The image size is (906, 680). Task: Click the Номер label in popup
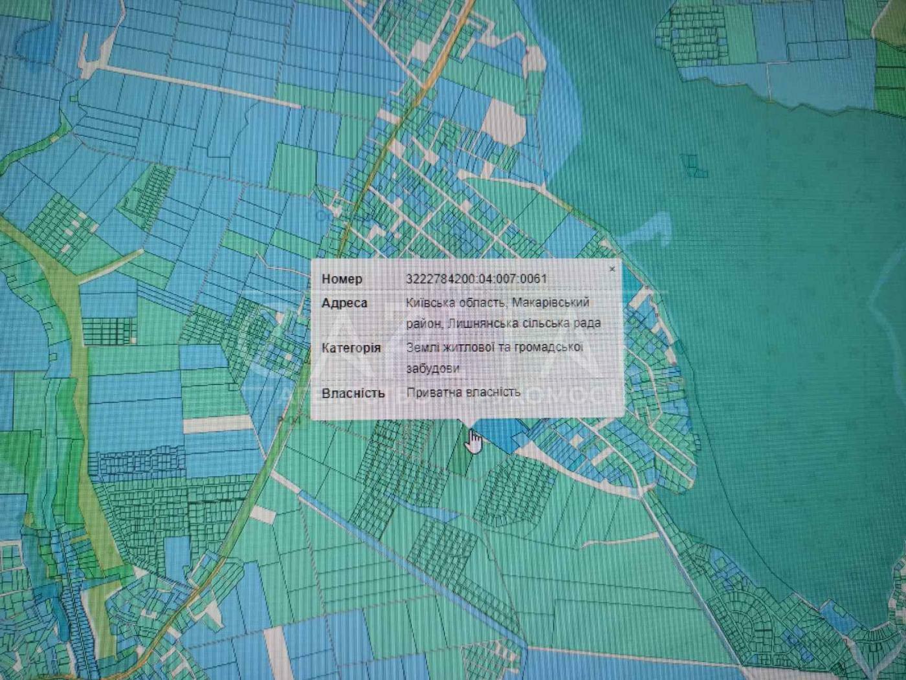tap(342, 279)
